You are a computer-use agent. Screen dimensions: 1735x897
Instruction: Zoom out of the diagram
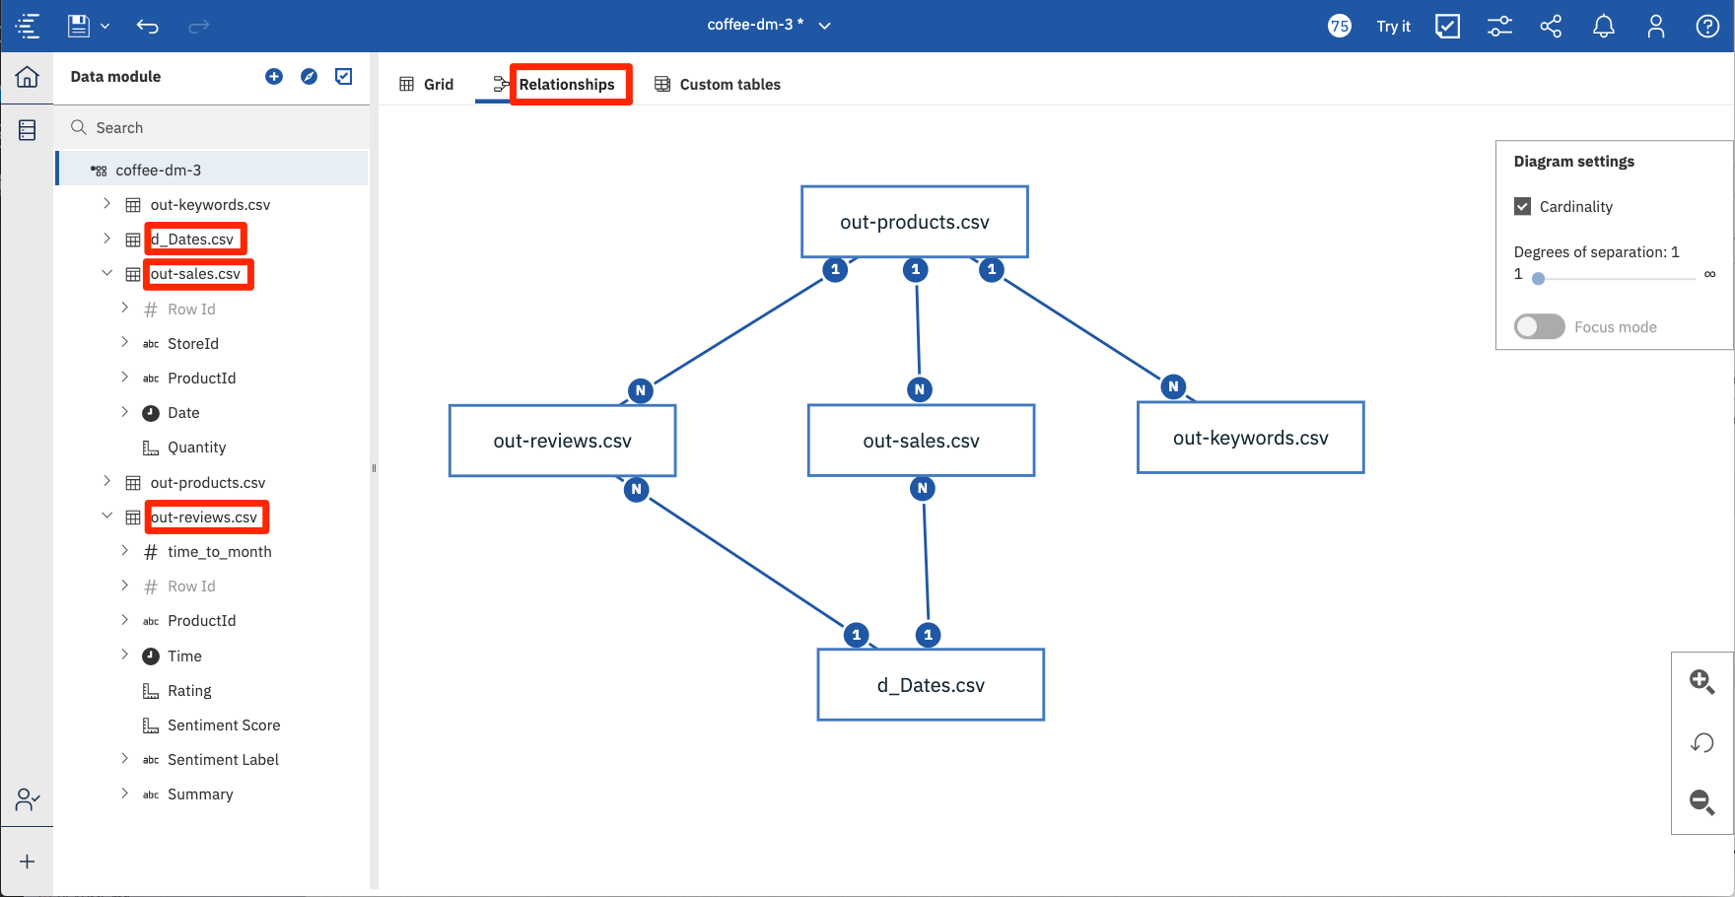point(1702,802)
